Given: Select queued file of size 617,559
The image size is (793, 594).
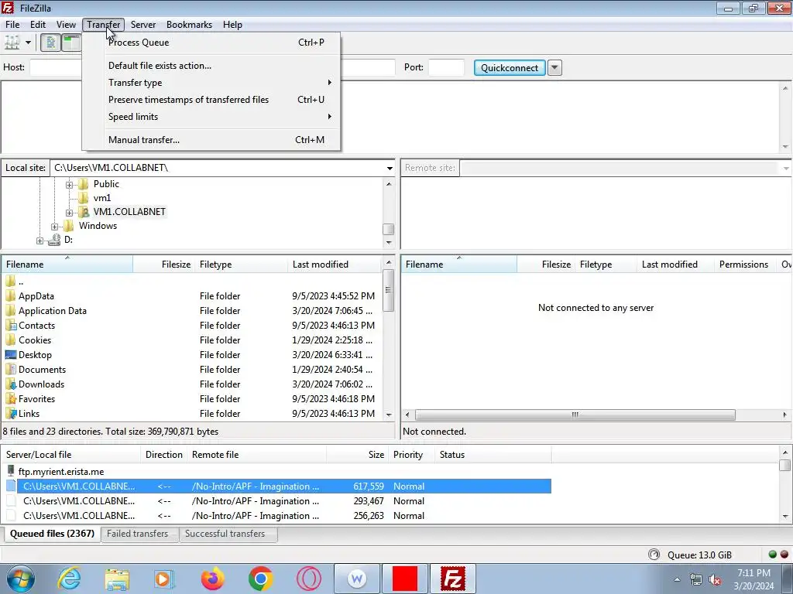Looking at the screenshot, I should point(278,486).
